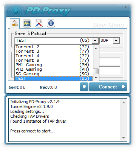This screenshot has width=136, height=149.
Task: Open the UDP protocol dropdown
Action: tap(116, 41)
